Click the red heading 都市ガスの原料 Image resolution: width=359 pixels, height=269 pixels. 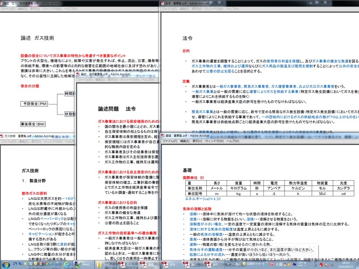(34, 193)
